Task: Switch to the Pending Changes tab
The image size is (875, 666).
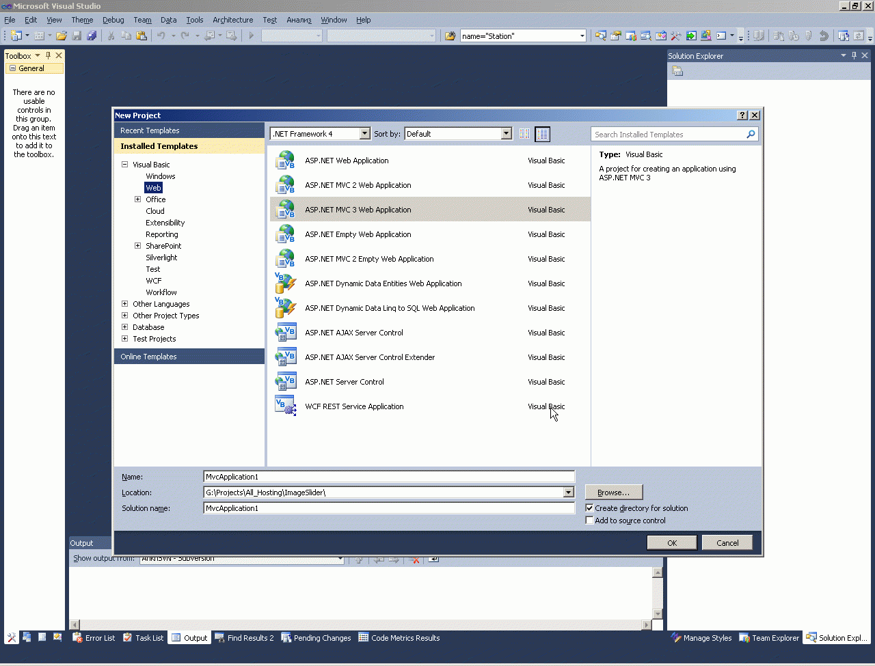Action: (316, 638)
